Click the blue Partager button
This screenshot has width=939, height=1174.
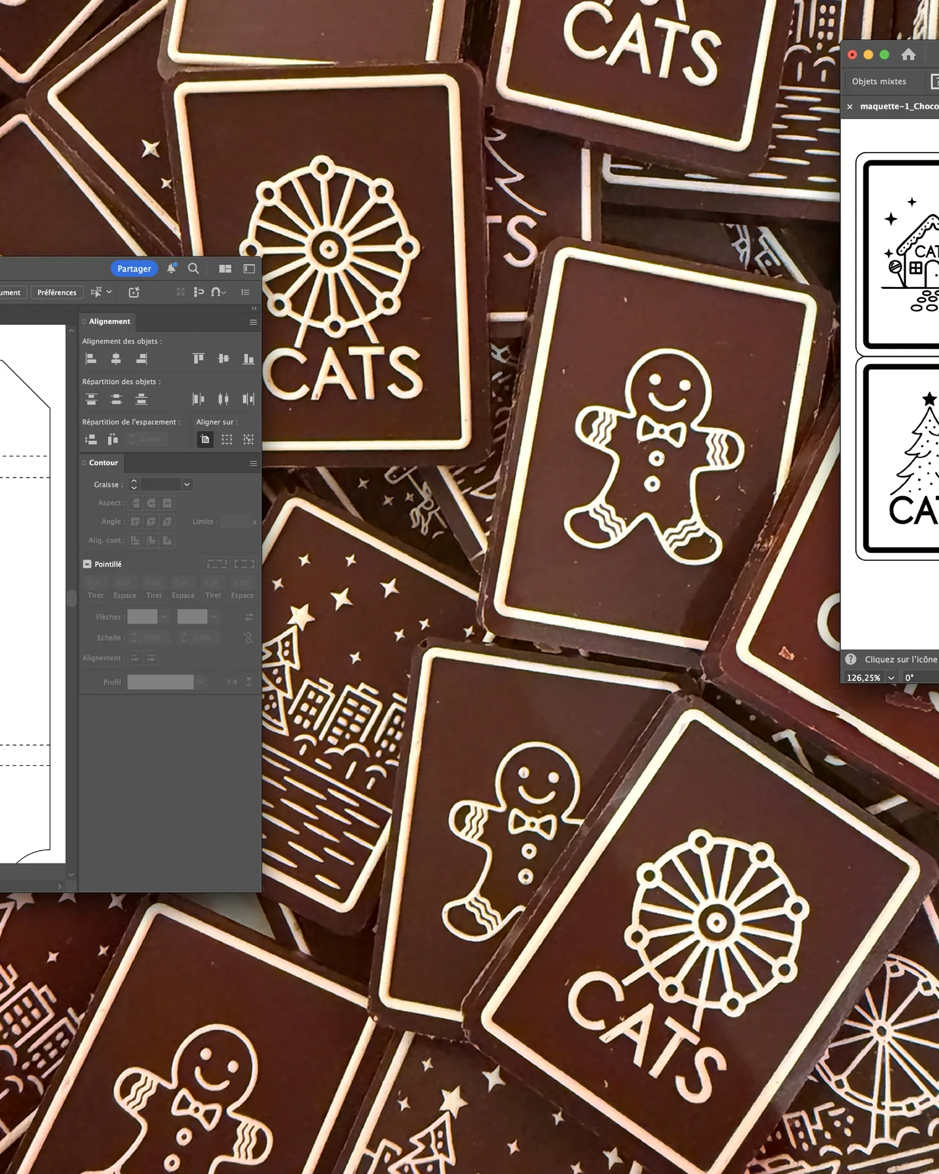(x=134, y=269)
